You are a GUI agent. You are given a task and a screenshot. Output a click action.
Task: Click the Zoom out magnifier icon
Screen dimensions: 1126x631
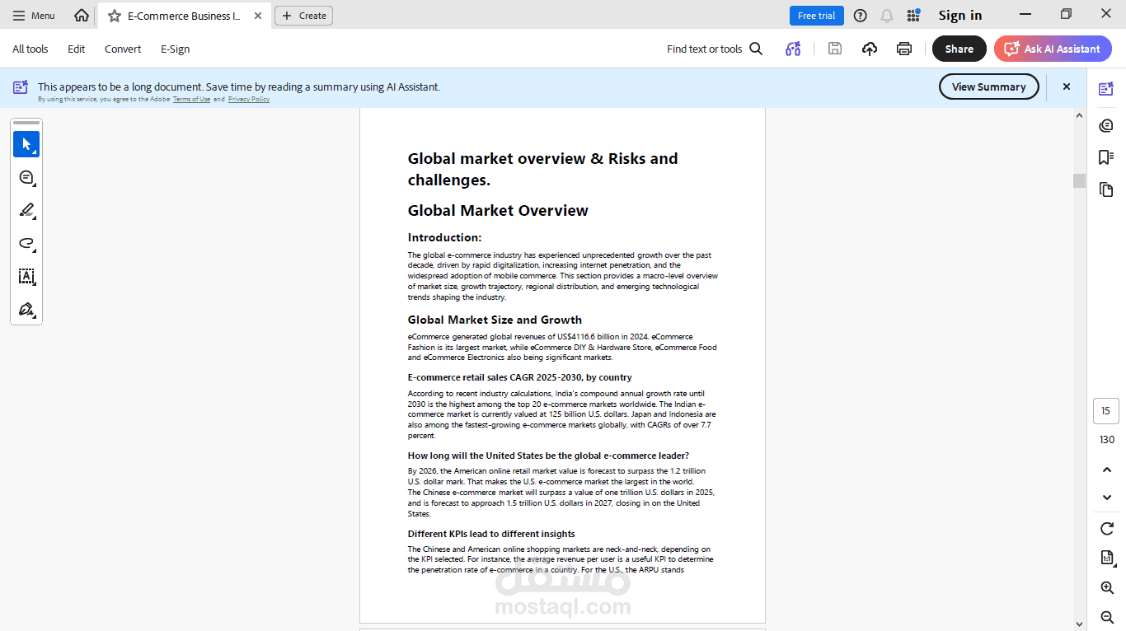[1107, 617]
